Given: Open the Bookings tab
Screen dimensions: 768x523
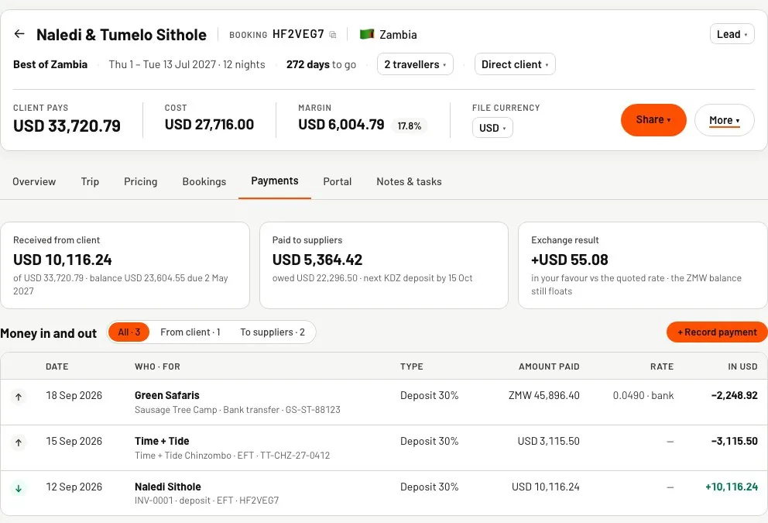Looking at the screenshot, I should (x=204, y=181).
